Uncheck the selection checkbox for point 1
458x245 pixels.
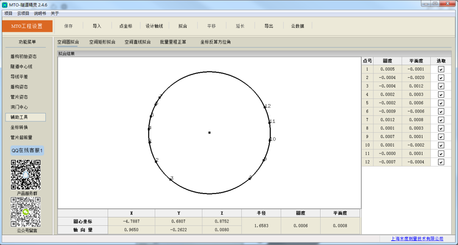(441, 69)
